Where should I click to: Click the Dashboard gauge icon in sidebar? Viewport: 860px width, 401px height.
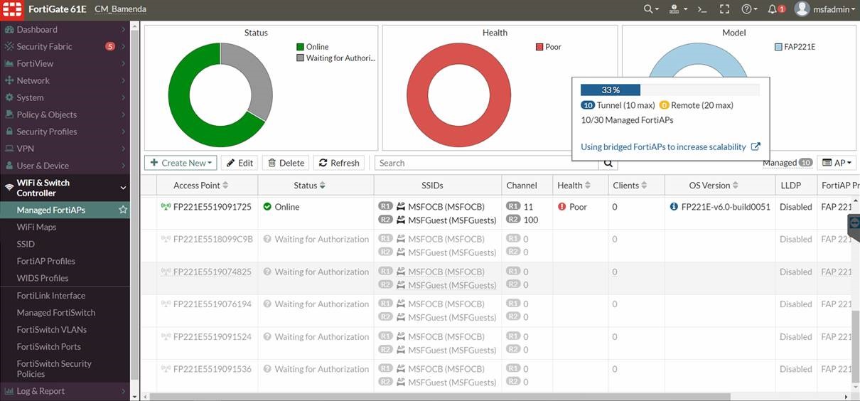pyautogui.click(x=9, y=29)
